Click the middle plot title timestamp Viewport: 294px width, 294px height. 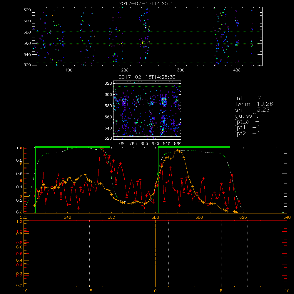pos(147,77)
